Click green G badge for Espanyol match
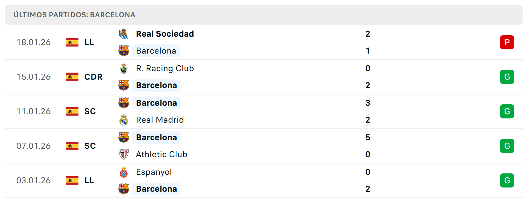The width and height of the screenshot is (529, 203). [x=507, y=180]
